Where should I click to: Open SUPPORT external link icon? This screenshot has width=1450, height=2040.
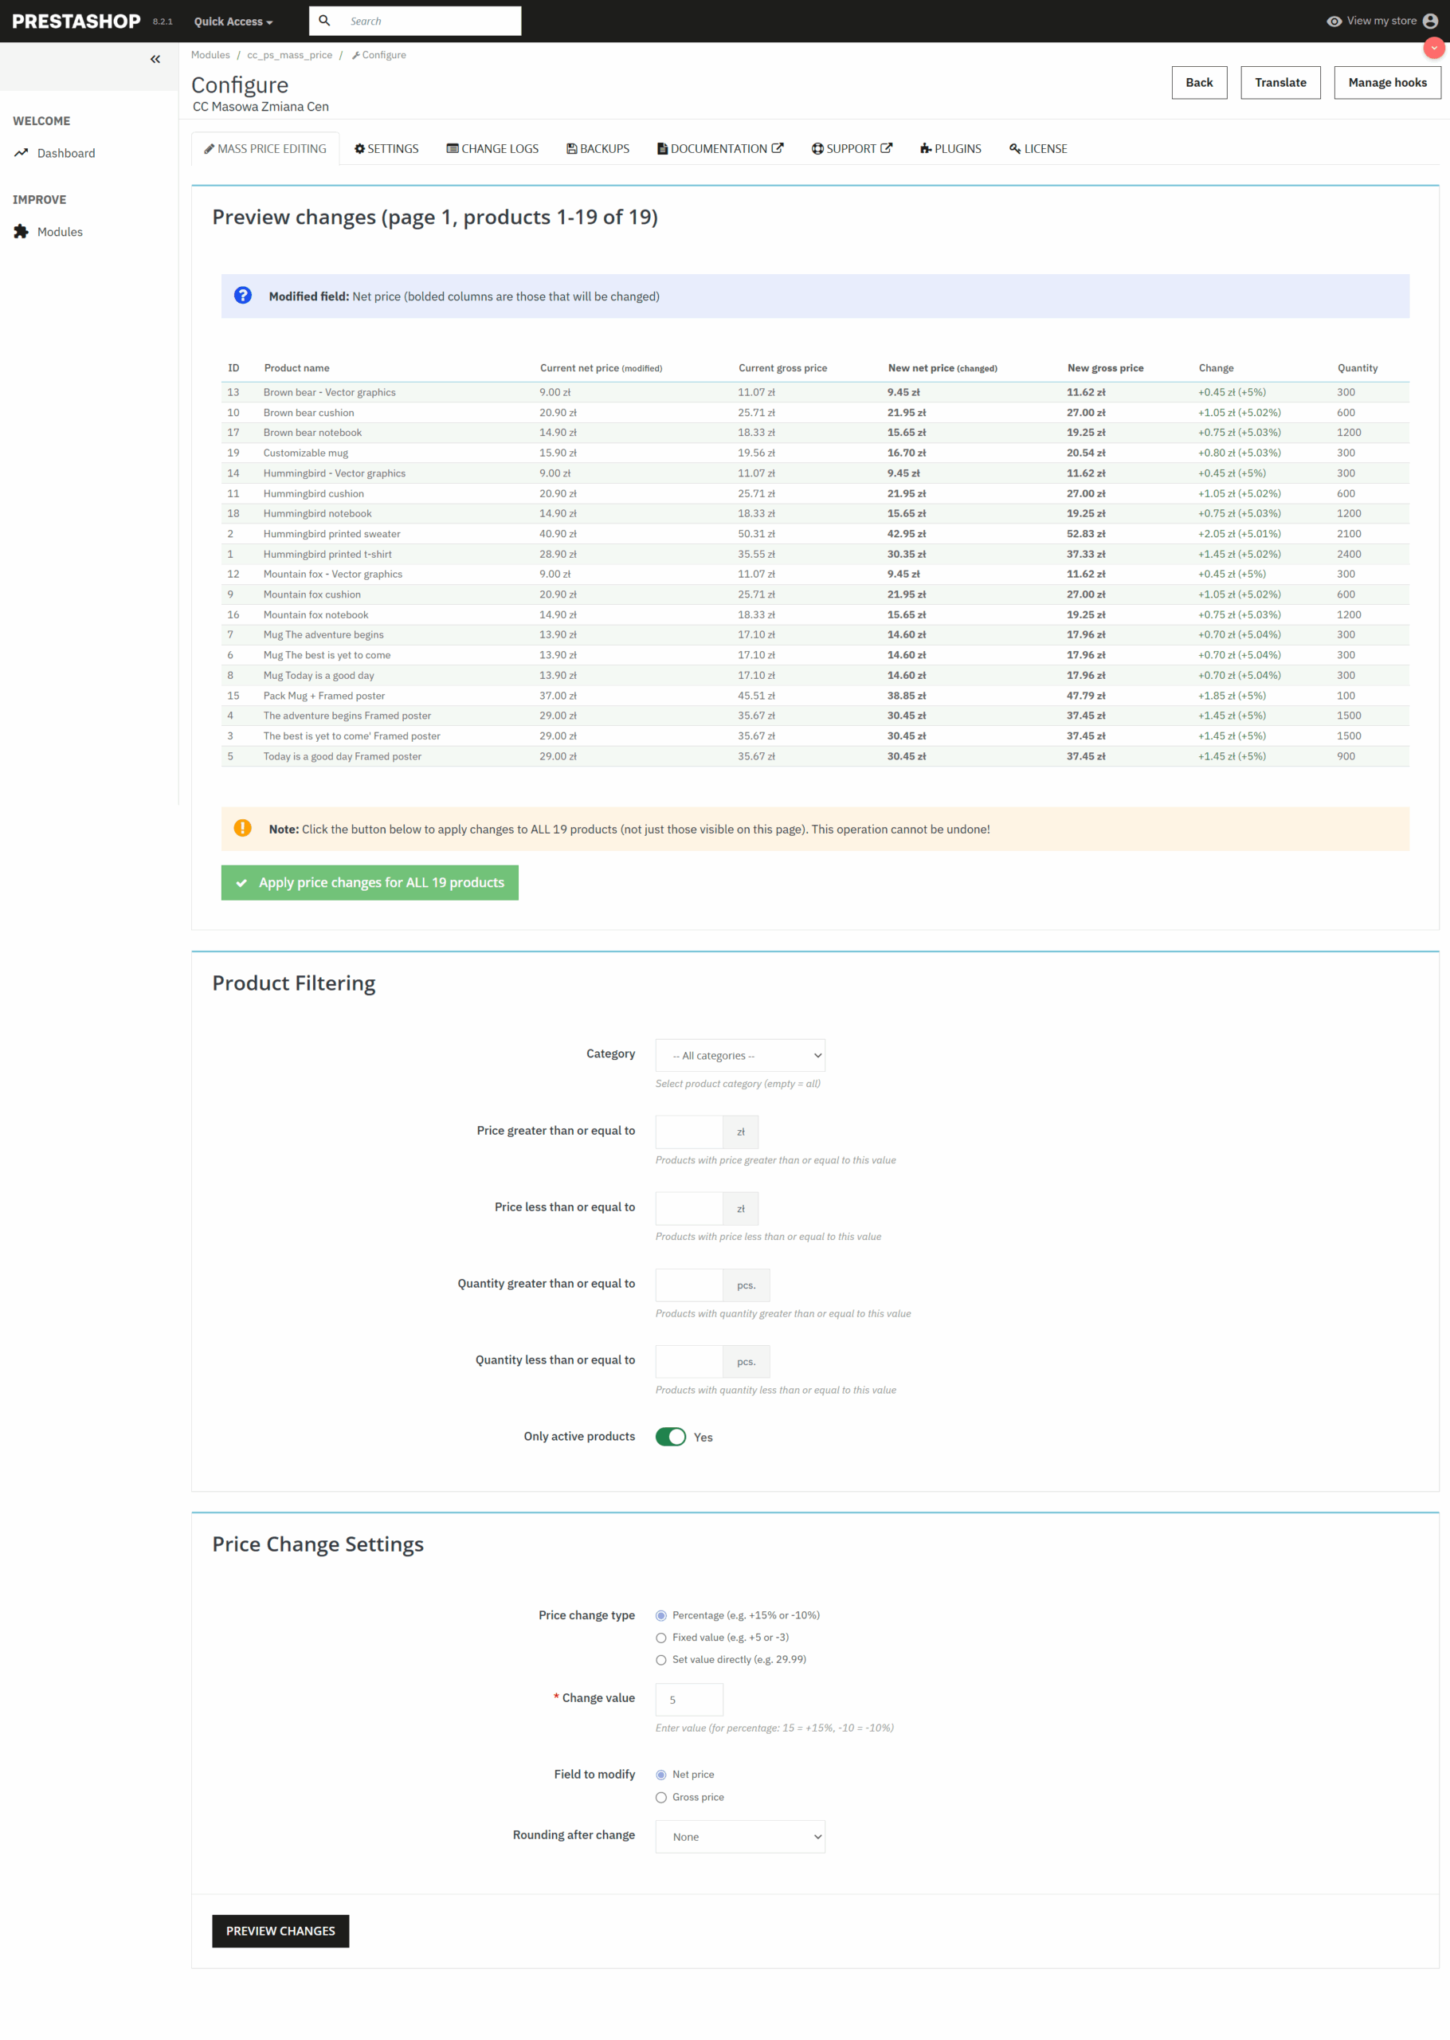point(887,147)
